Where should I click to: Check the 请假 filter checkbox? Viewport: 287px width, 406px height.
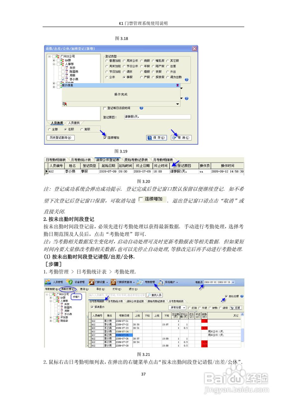(220, 308)
